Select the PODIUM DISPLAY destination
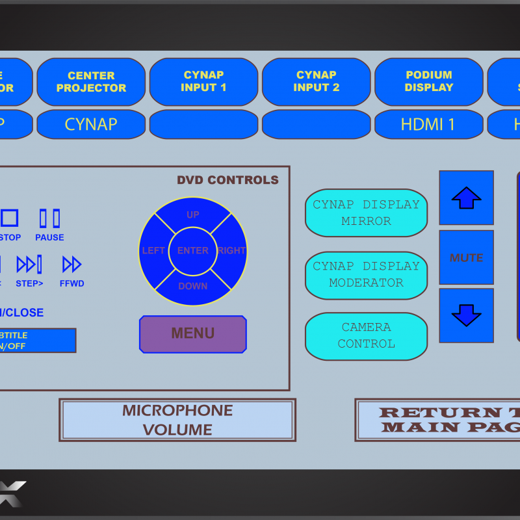520x520 pixels. point(428,82)
